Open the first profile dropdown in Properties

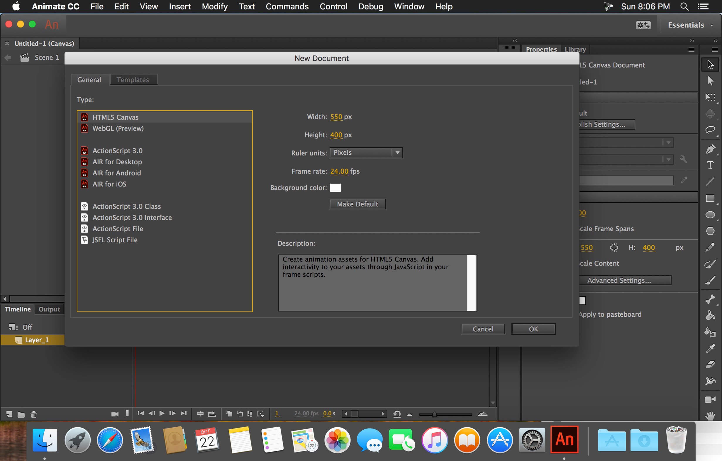click(x=626, y=143)
